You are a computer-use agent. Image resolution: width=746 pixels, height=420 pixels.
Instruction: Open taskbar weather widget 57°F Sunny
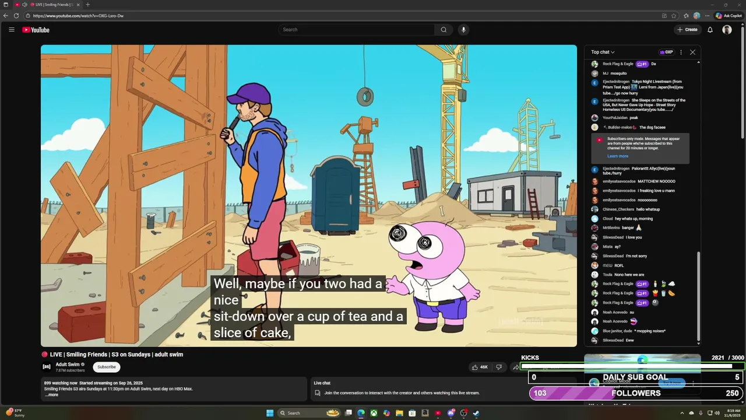[14, 413]
